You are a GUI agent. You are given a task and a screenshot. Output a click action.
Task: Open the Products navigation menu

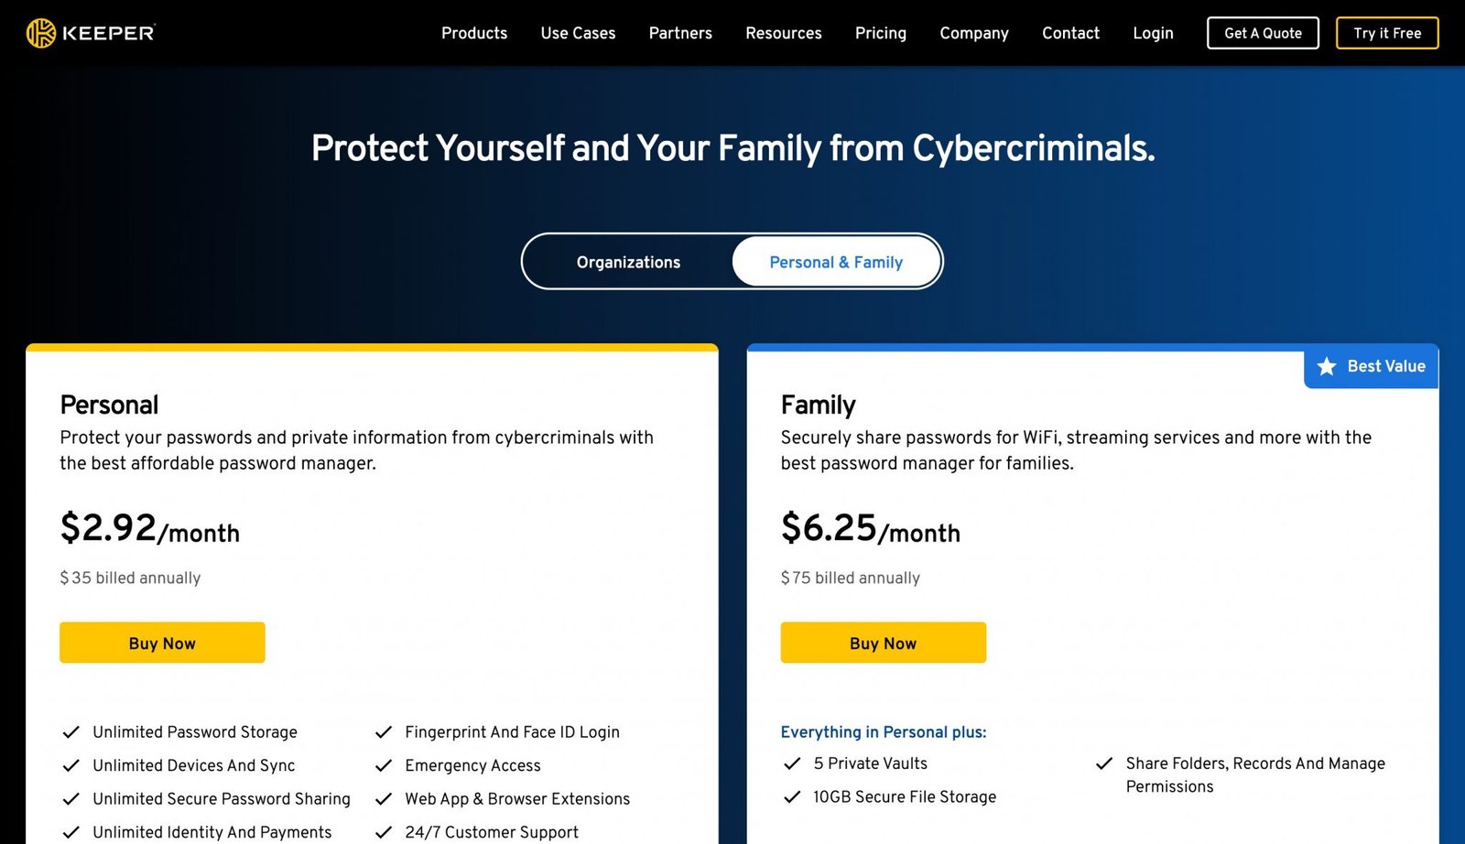[x=474, y=33]
